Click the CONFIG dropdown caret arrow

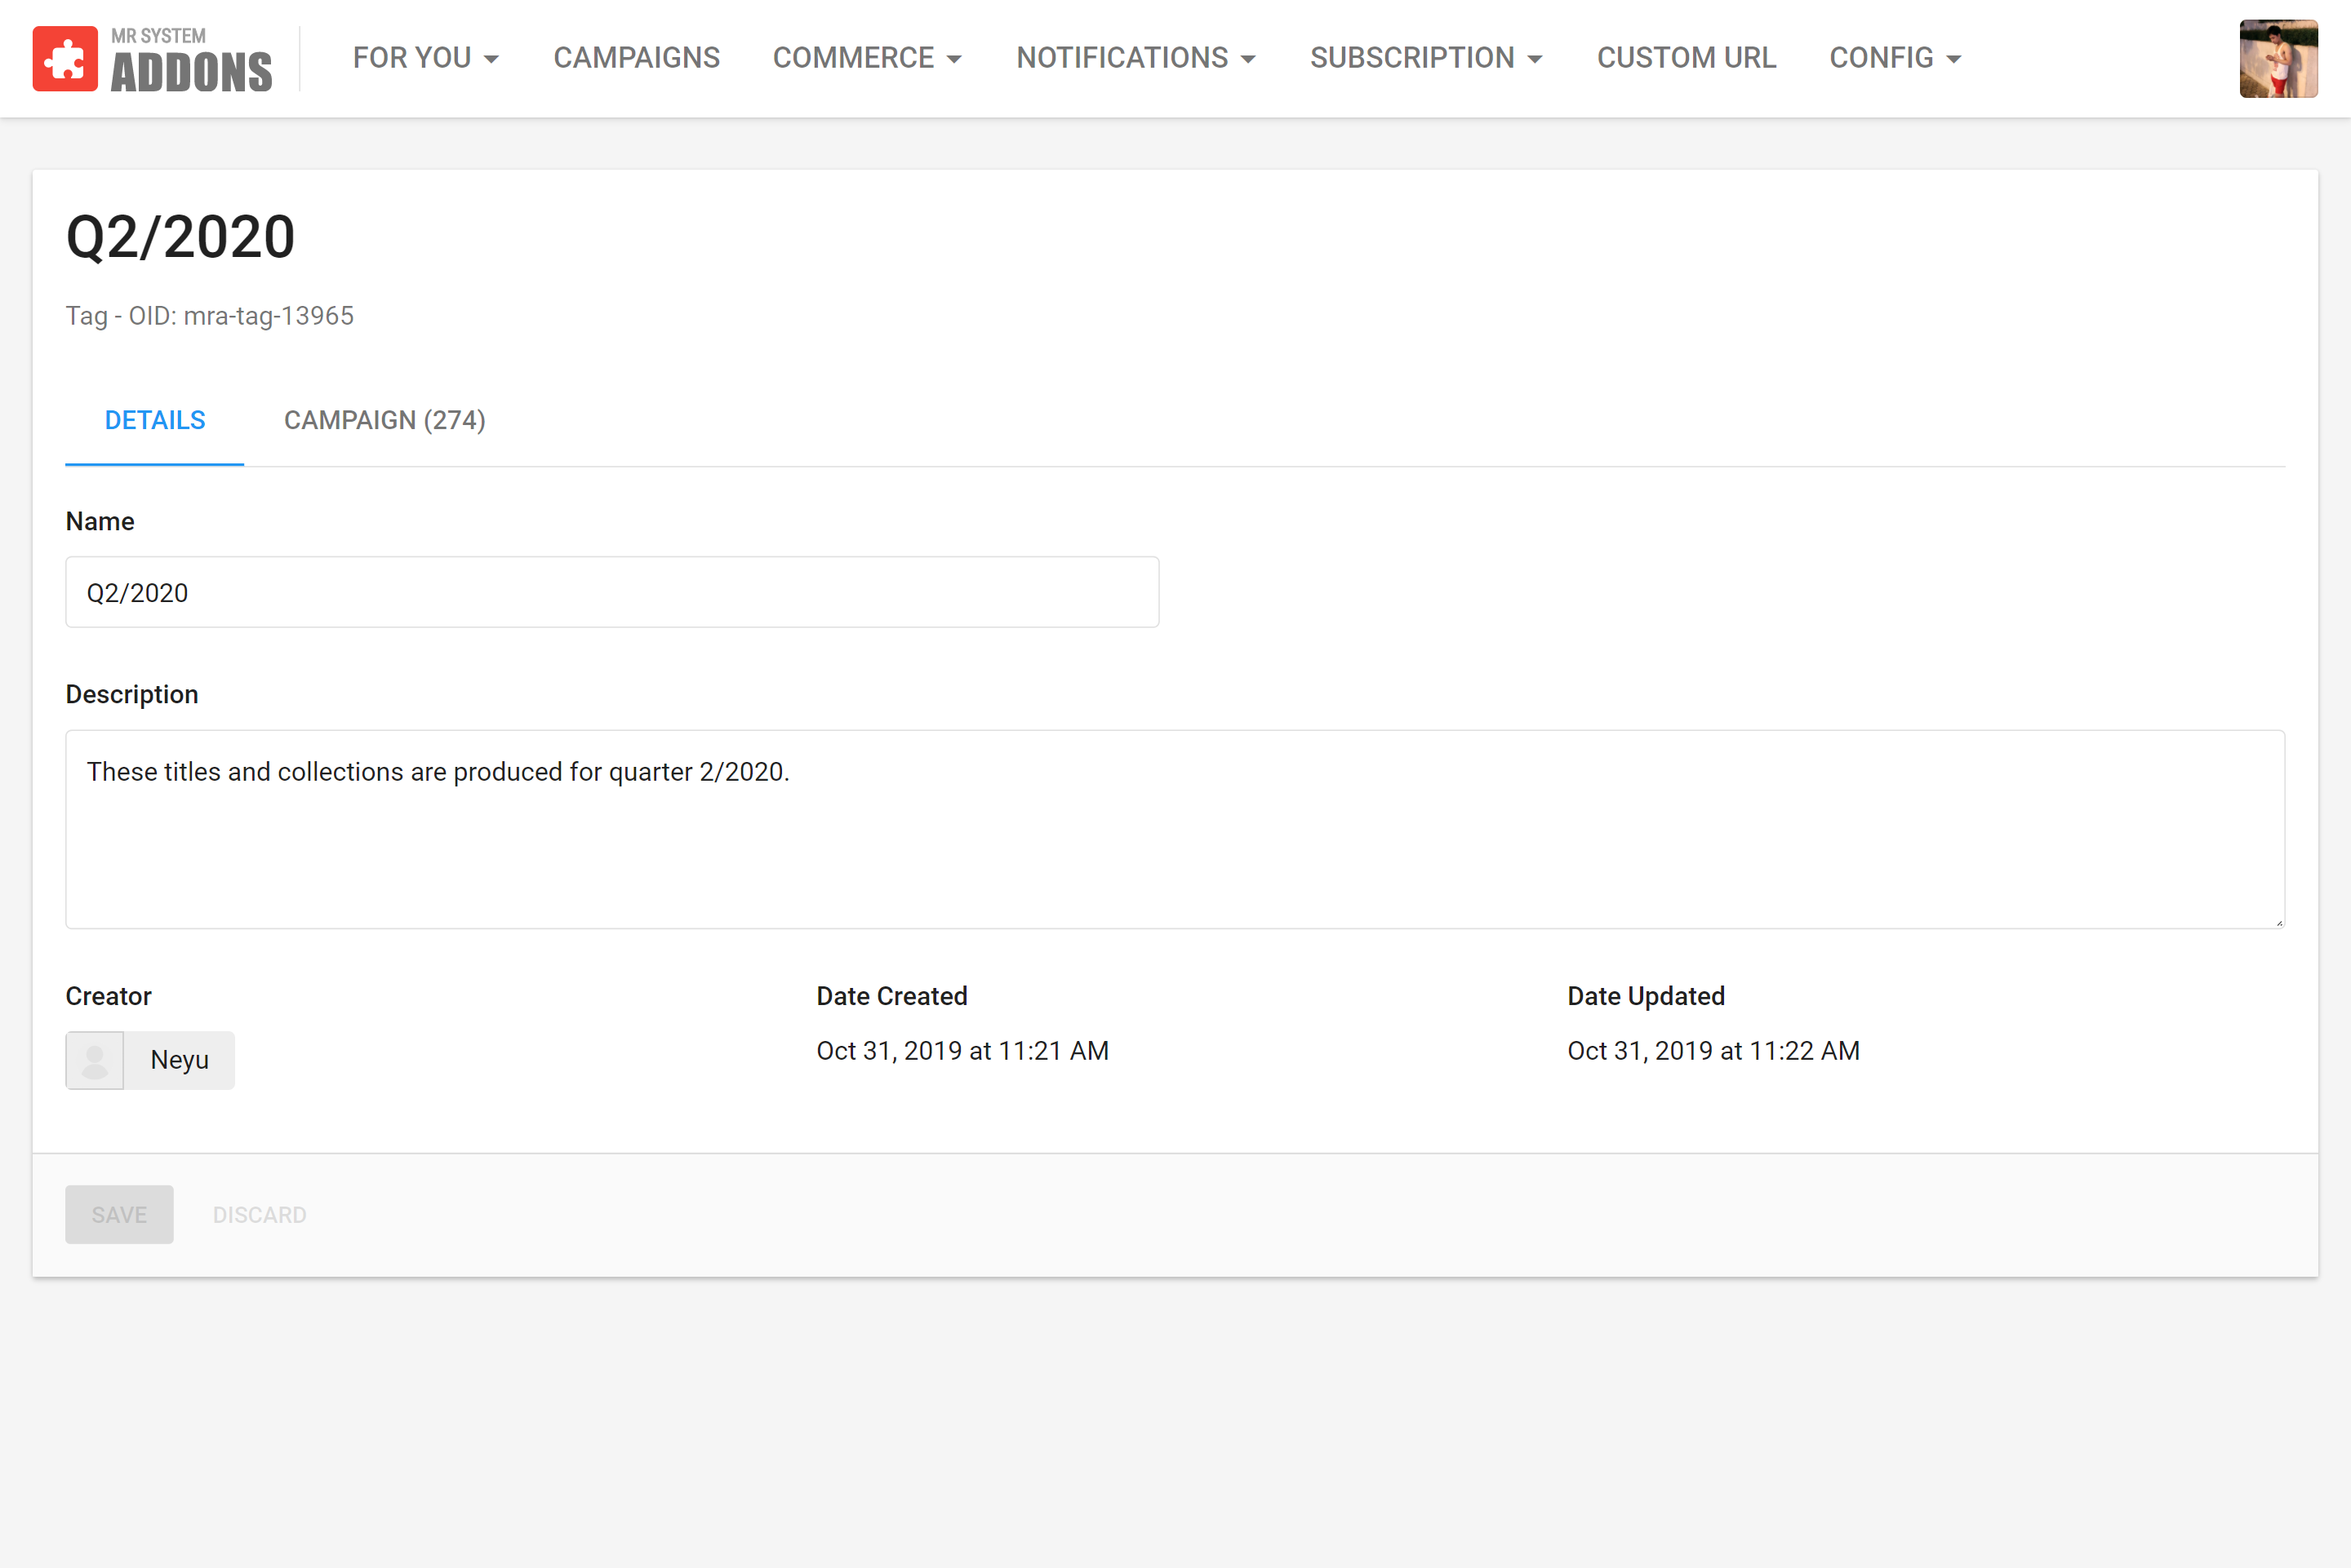click(x=1953, y=60)
